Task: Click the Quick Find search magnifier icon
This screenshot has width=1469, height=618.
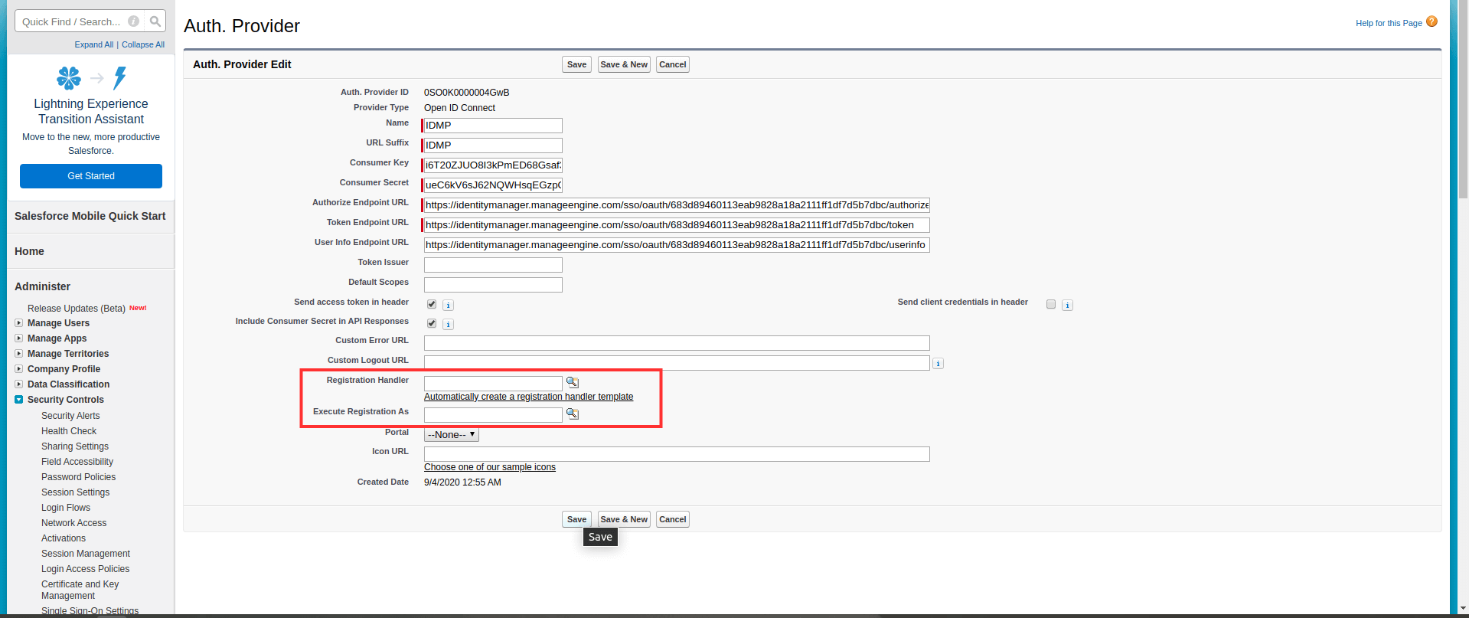Action: pyautogui.click(x=155, y=21)
